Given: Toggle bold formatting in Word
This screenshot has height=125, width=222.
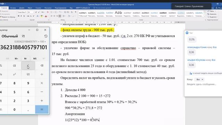Looking at the screenshot, I should (18, 16).
